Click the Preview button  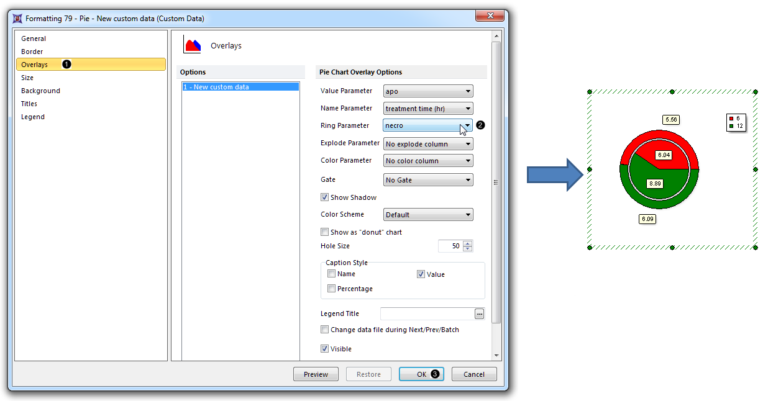pyautogui.click(x=316, y=374)
